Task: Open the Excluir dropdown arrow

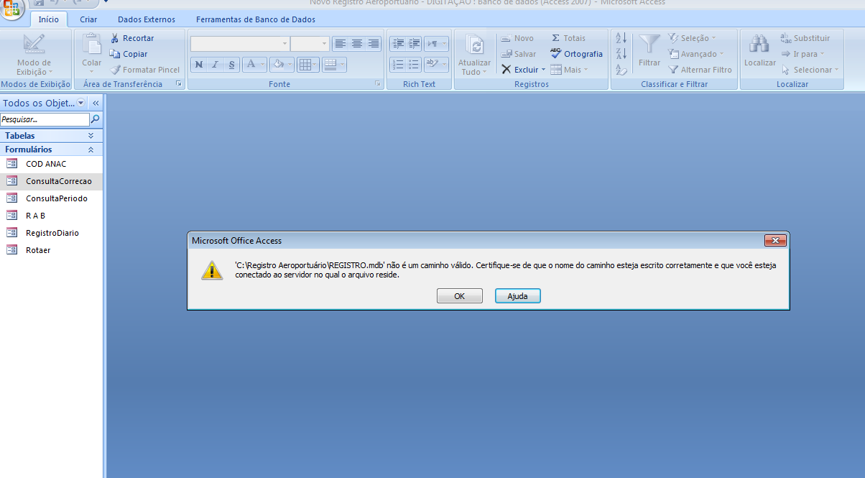Action: tap(543, 70)
